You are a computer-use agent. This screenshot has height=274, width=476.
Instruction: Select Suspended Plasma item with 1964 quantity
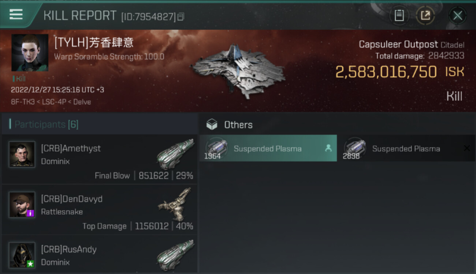point(268,148)
